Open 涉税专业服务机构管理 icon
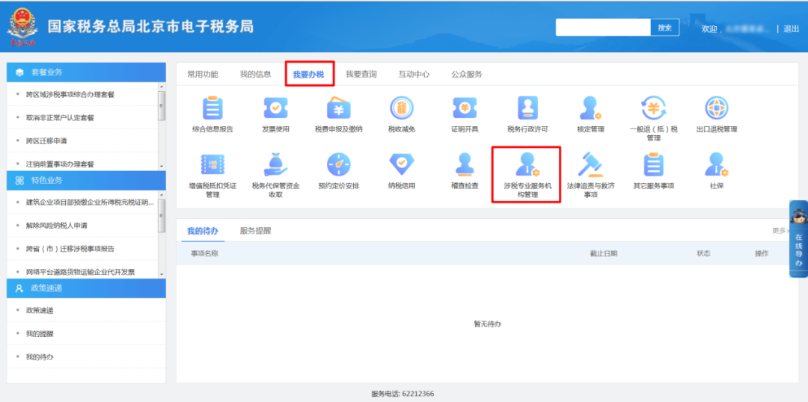This screenshot has width=808, height=402. tap(527, 164)
